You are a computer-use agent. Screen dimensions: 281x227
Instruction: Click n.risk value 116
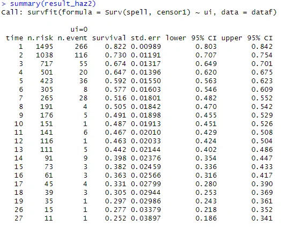[47, 141]
